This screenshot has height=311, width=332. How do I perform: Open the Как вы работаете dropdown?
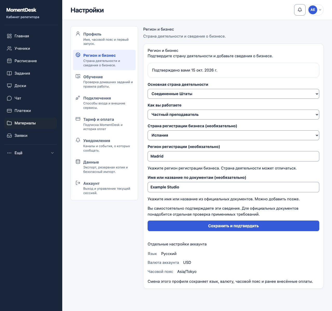[233, 115]
